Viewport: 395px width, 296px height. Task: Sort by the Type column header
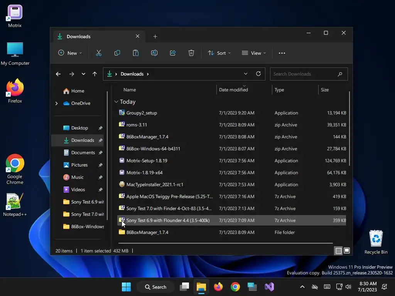click(x=279, y=90)
